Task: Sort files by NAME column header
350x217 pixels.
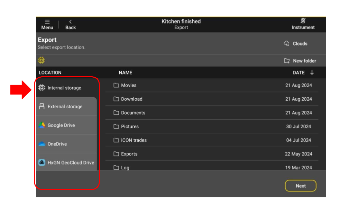Action: [125, 72]
